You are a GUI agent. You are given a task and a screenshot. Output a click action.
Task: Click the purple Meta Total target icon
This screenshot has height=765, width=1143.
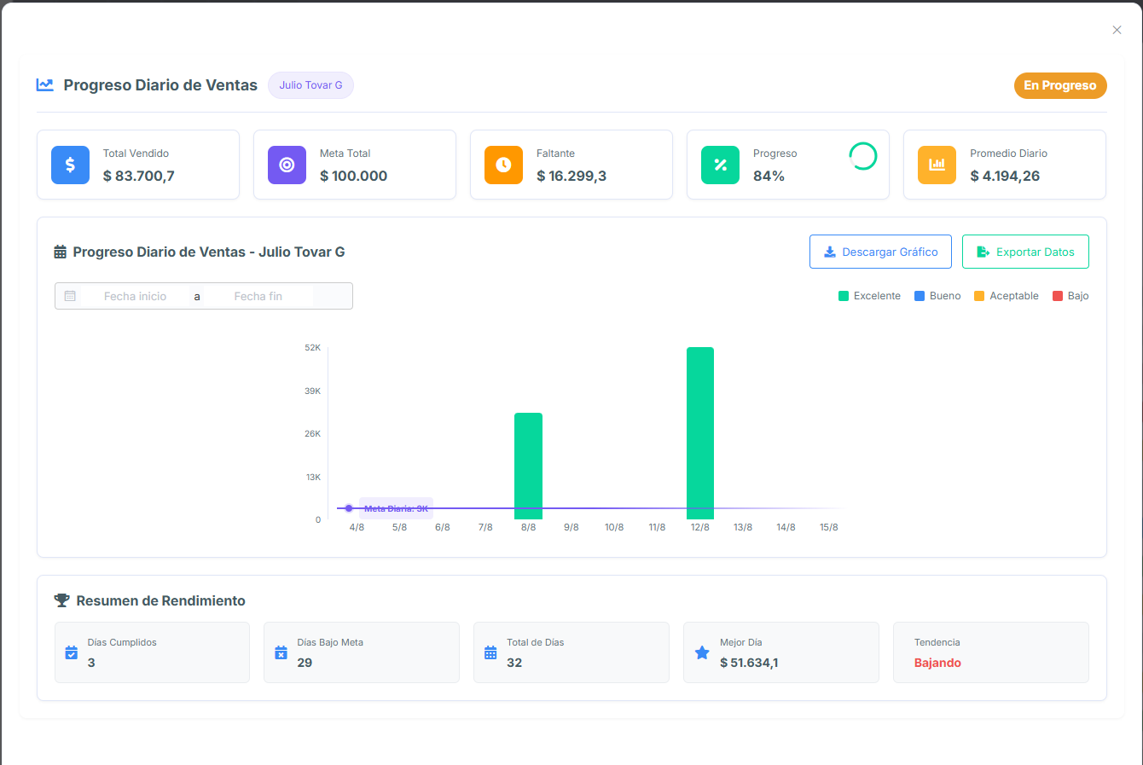click(287, 165)
